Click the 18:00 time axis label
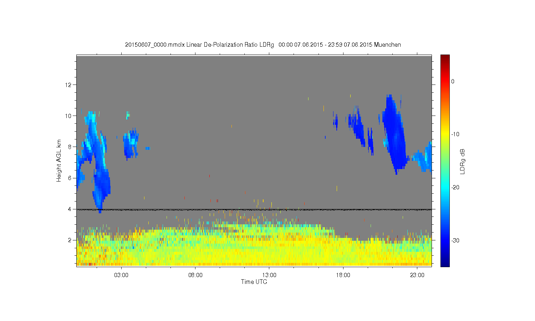Image resolution: width=535 pixels, height=321 pixels. click(x=343, y=275)
